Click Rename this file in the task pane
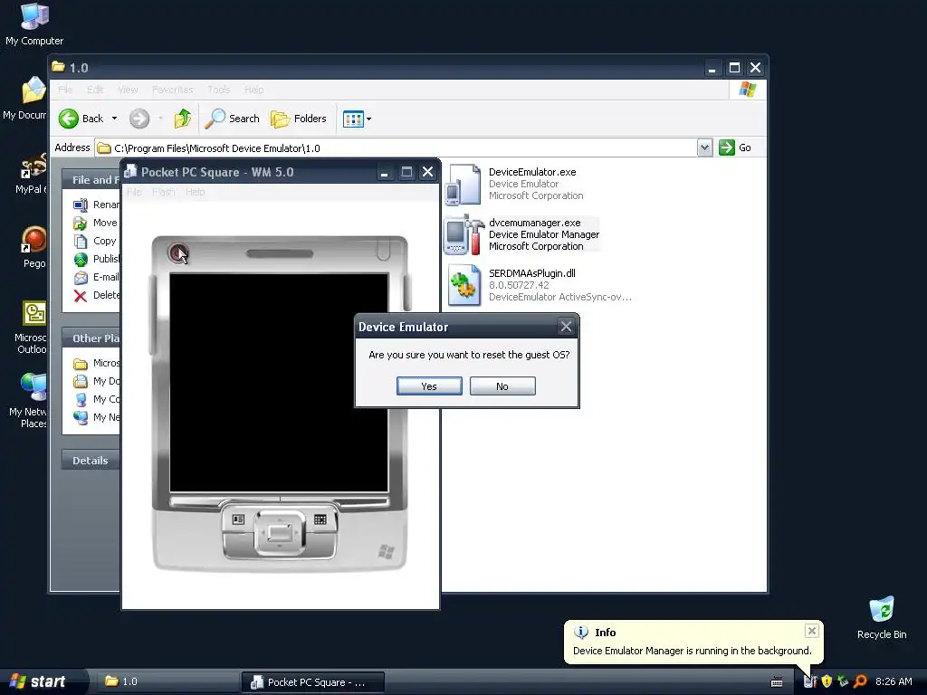 pyautogui.click(x=96, y=205)
